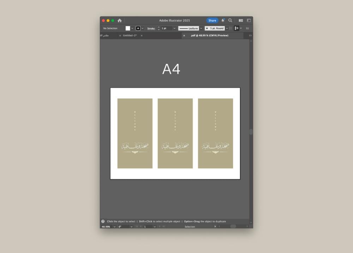353x253 pixels.
Task: Switch to the Untitled-2* tab
Action: pos(130,36)
